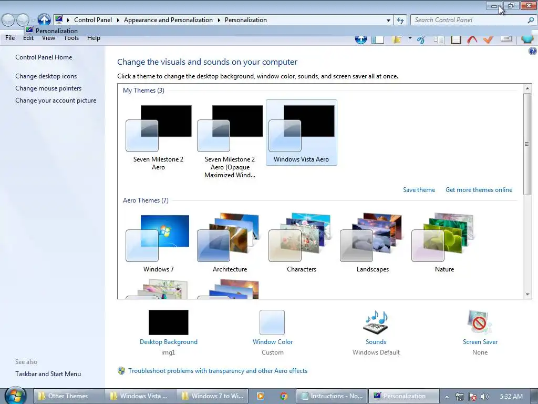Click the Cut scissors toolbar icon

point(421,39)
